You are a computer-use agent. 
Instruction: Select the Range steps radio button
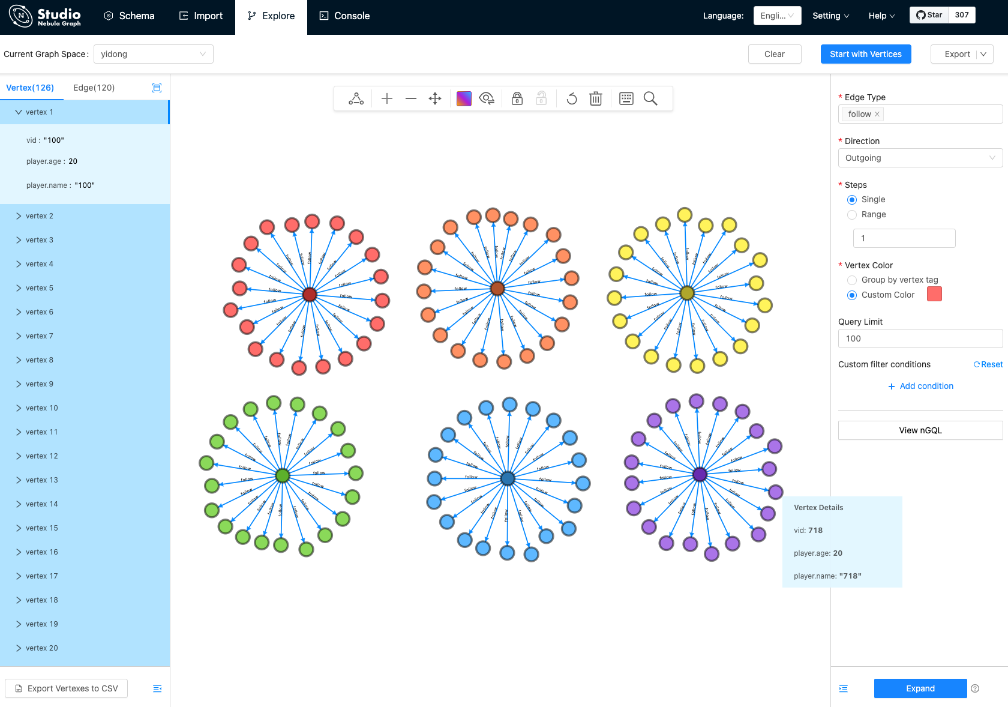point(852,215)
